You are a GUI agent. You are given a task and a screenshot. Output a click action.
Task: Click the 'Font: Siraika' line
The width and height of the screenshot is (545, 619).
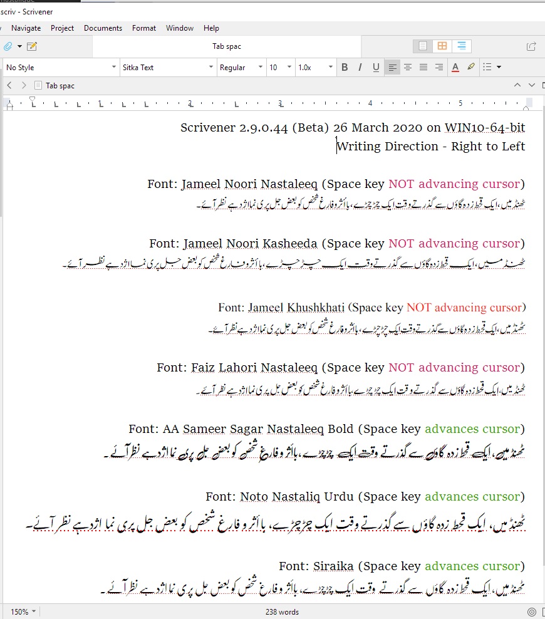pyautogui.click(x=402, y=566)
